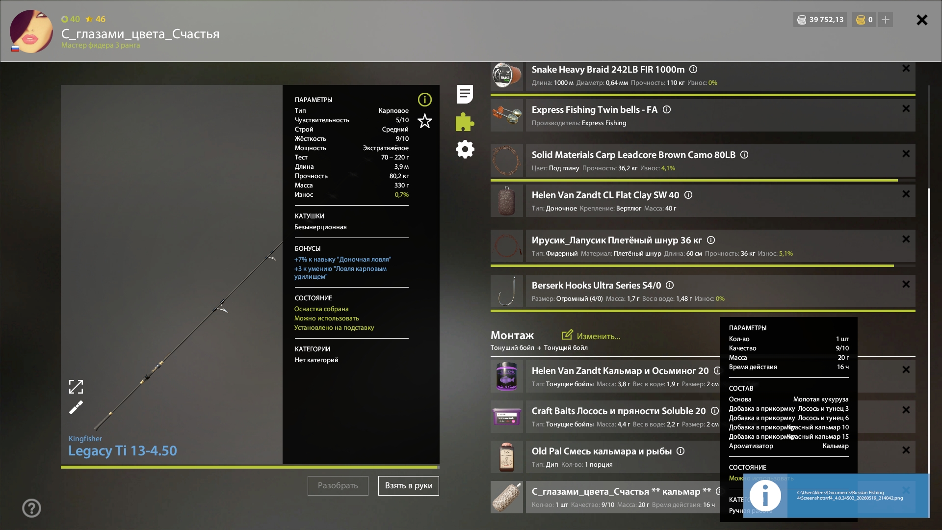Image resolution: width=942 pixels, height=530 pixels.
Task: Select the Snake Heavy Braid line thumbnail
Action: 507,76
